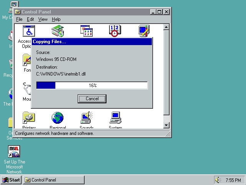Open the Regional Settings globe icon
Image resolution: width=246 pixels, height=185 pixels.
[x=57, y=118]
